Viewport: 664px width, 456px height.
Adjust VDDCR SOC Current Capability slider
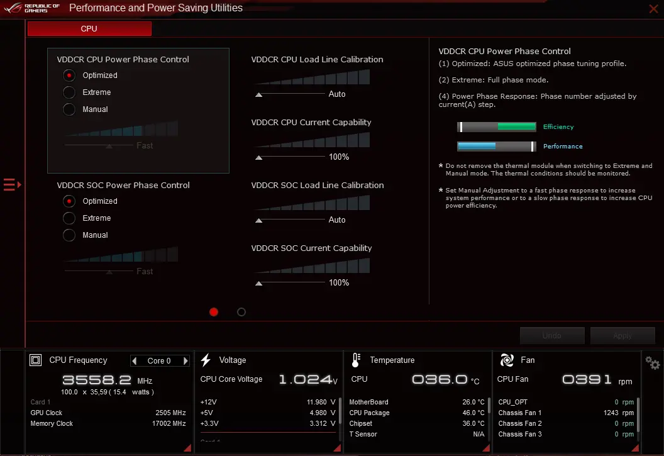pyautogui.click(x=258, y=283)
